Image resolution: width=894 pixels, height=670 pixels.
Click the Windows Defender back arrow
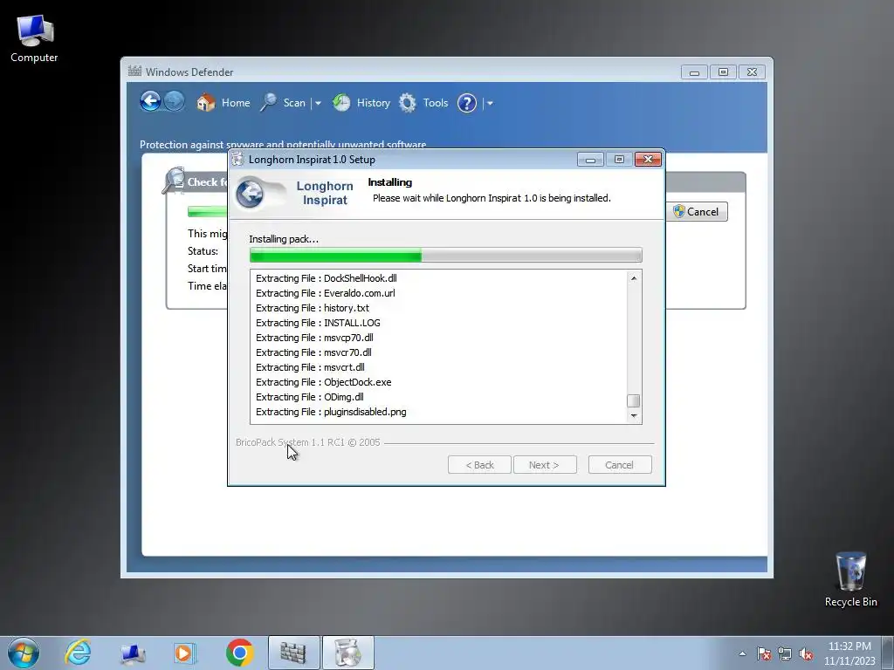(x=150, y=102)
